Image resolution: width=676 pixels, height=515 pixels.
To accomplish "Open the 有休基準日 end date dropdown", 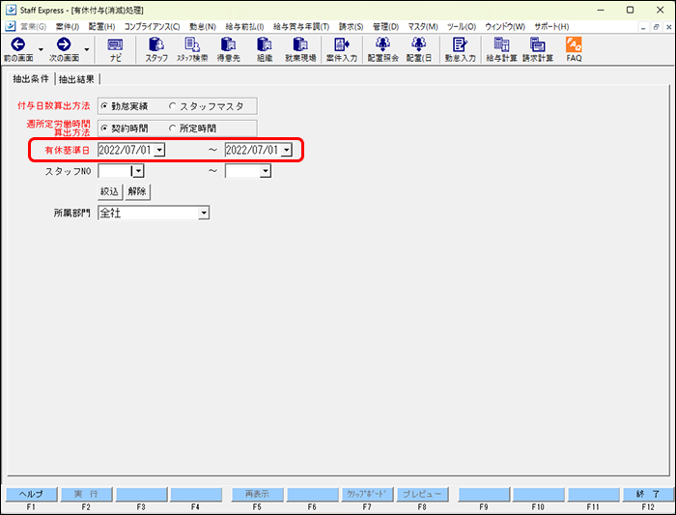I will 286,150.
